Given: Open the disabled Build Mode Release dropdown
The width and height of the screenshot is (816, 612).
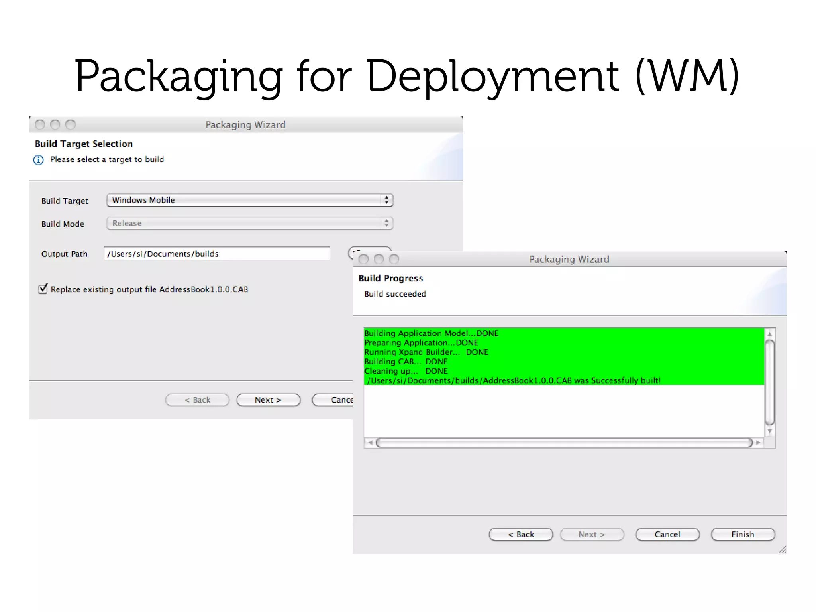Looking at the screenshot, I should pos(250,223).
